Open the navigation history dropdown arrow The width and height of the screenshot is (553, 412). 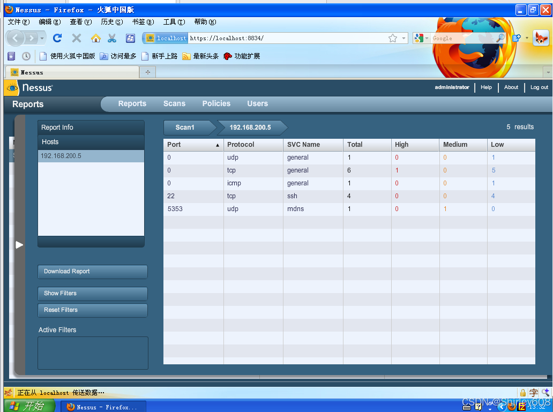(42, 38)
